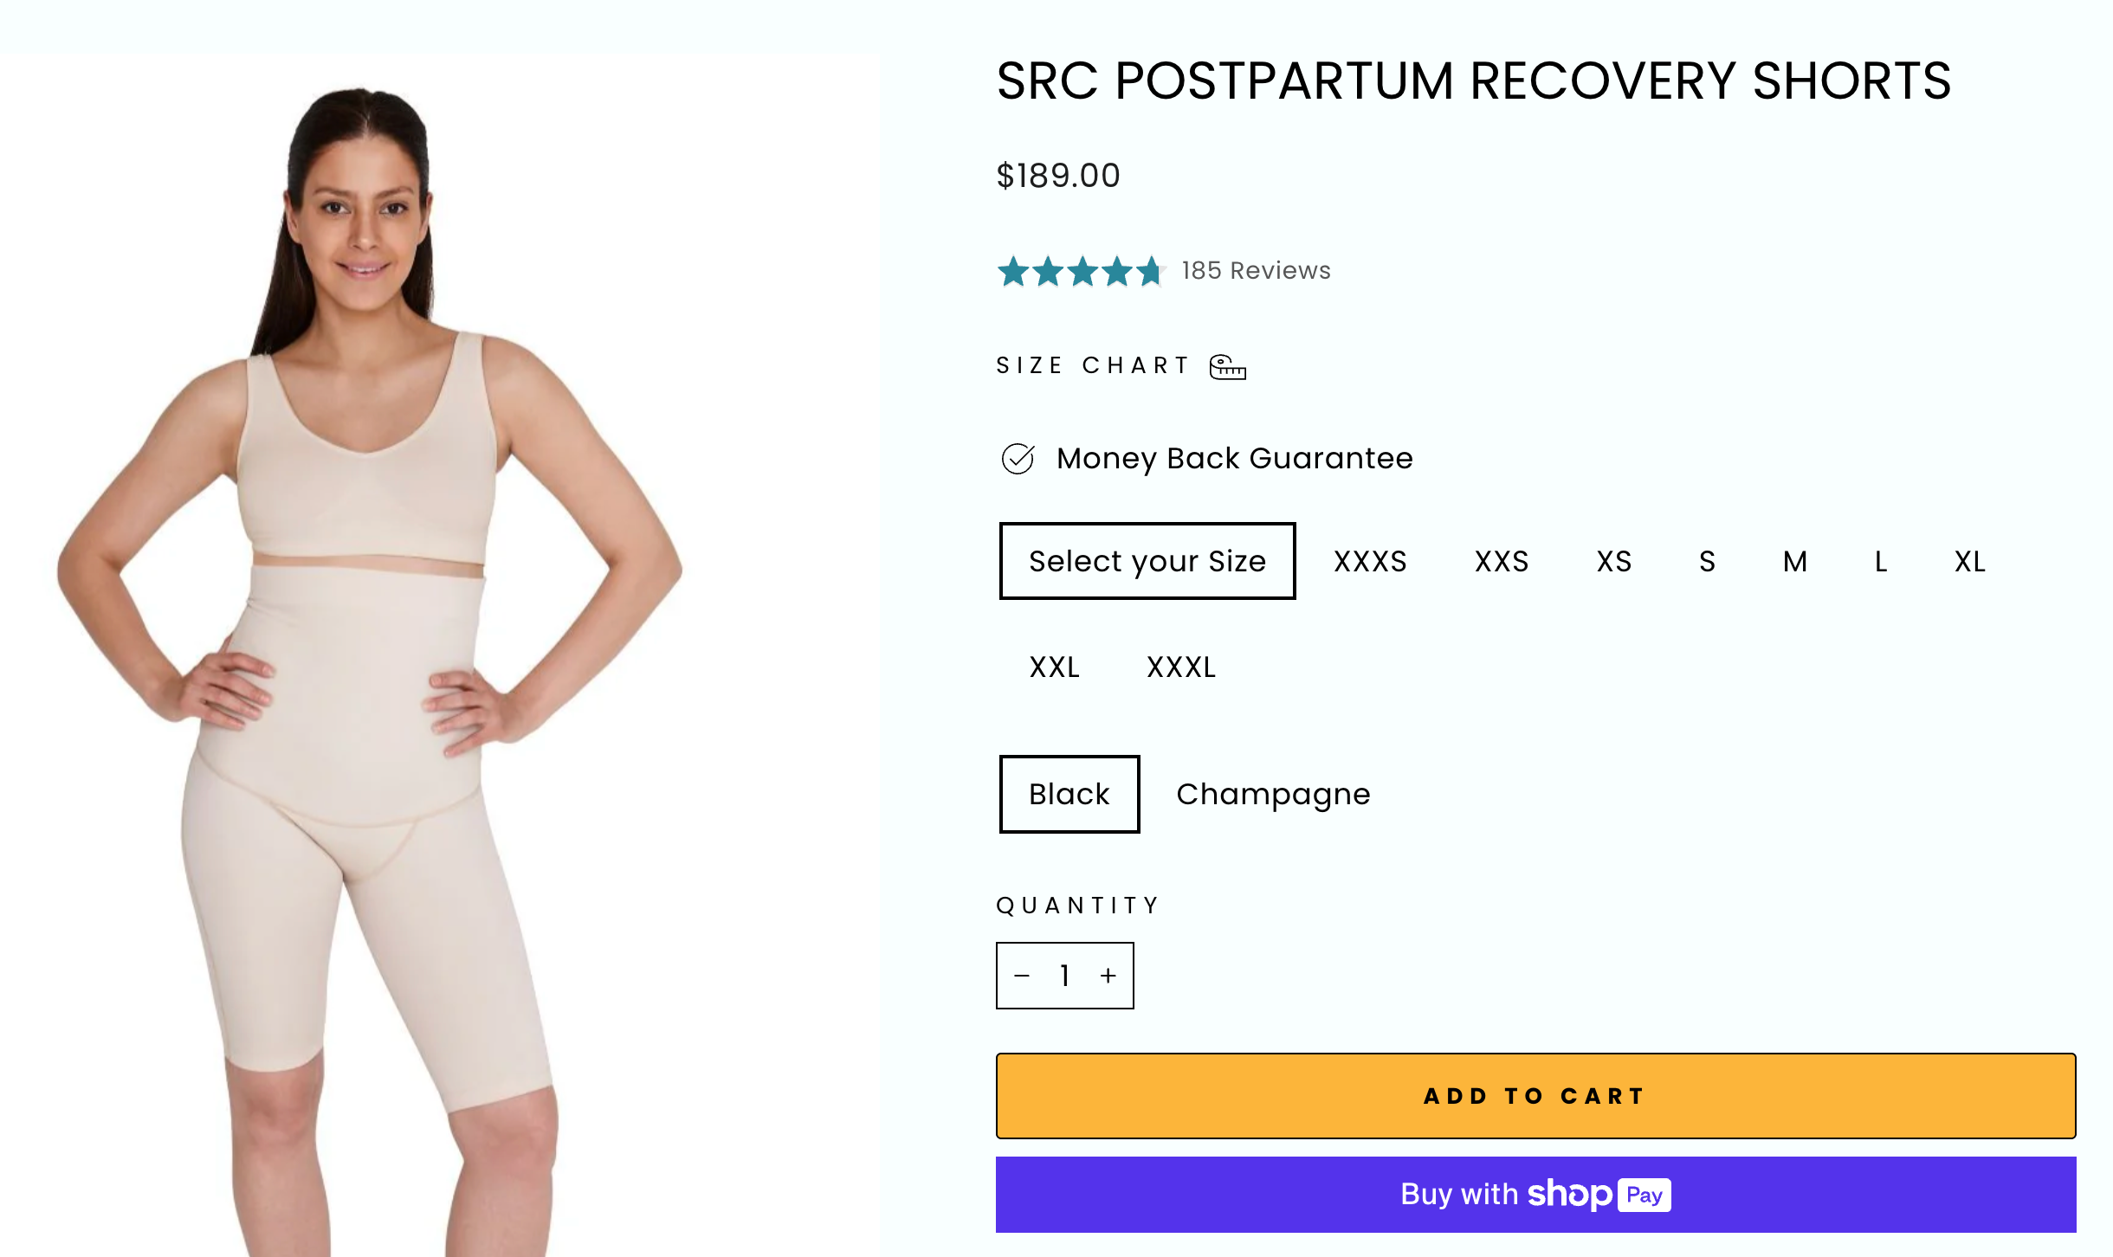Open the 185 Reviews link
The image size is (2113, 1257).
tap(1256, 271)
